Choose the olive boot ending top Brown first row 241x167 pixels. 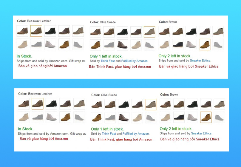(x=218, y=32)
